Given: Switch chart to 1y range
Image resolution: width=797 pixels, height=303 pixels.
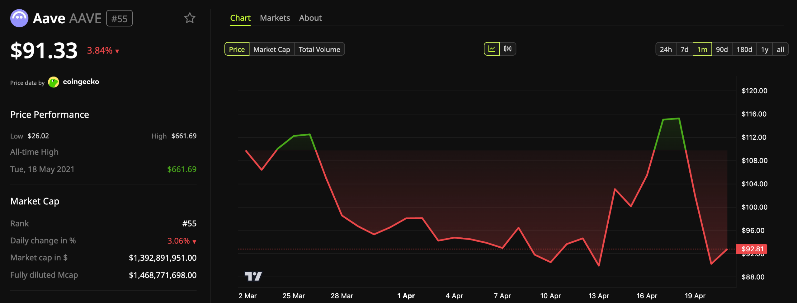Looking at the screenshot, I should click(765, 49).
